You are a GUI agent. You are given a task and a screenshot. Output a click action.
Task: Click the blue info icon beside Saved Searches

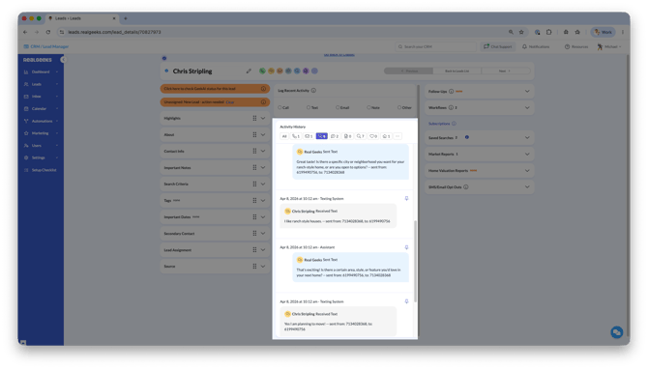[467, 137]
